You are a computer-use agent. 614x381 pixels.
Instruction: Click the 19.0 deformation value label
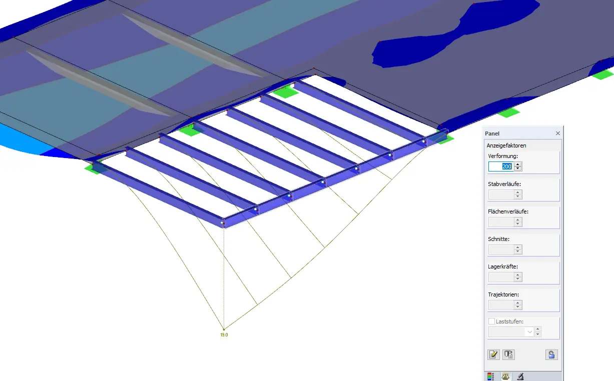click(x=224, y=334)
